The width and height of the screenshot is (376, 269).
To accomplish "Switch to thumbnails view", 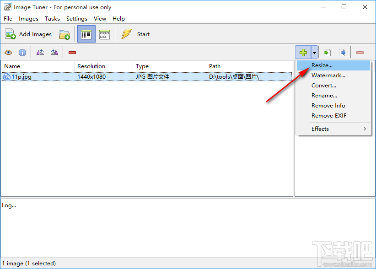I will 105,34.
